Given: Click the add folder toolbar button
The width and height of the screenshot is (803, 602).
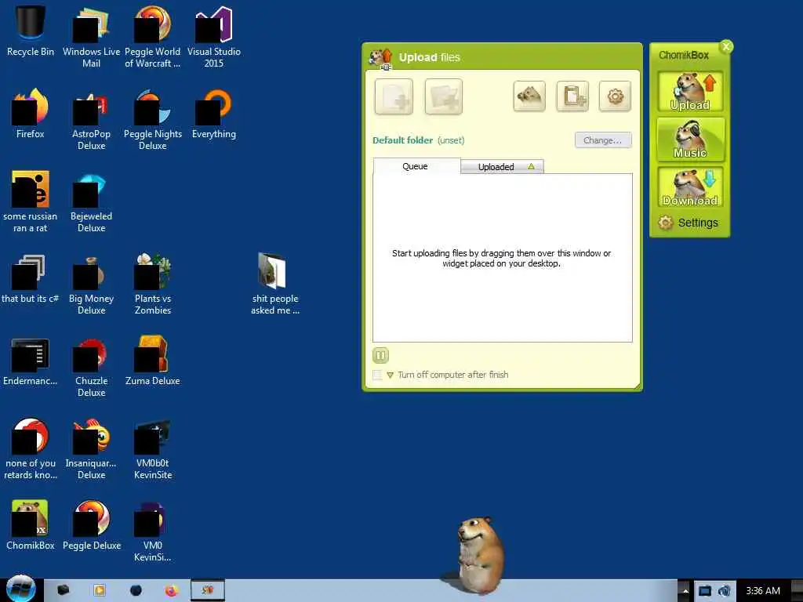Looking at the screenshot, I should [x=444, y=96].
